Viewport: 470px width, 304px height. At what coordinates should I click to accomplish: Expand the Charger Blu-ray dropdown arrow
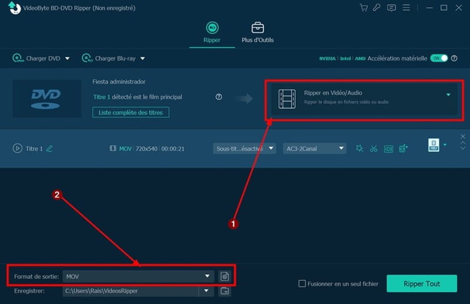click(x=143, y=59)
